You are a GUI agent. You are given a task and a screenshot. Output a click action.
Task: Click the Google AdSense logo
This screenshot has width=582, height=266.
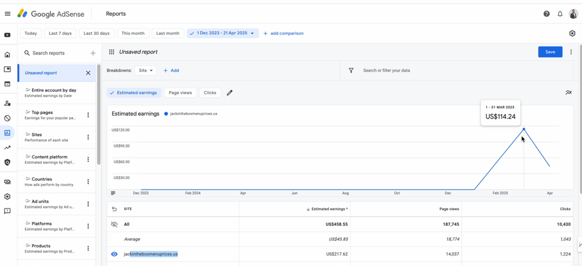point(51,14)
